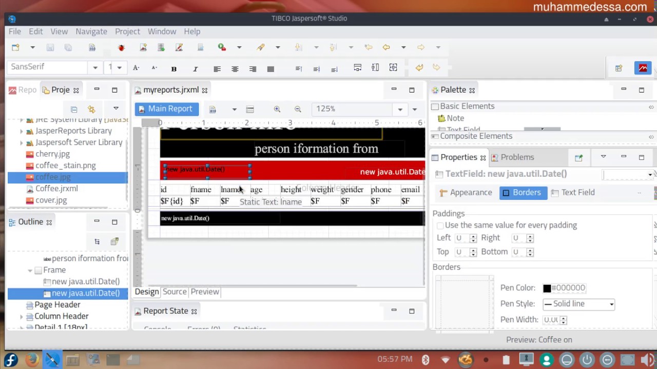The image size is (657, 369).
Task: Click the compile report settings icon
Action: [x=212, y=109]
